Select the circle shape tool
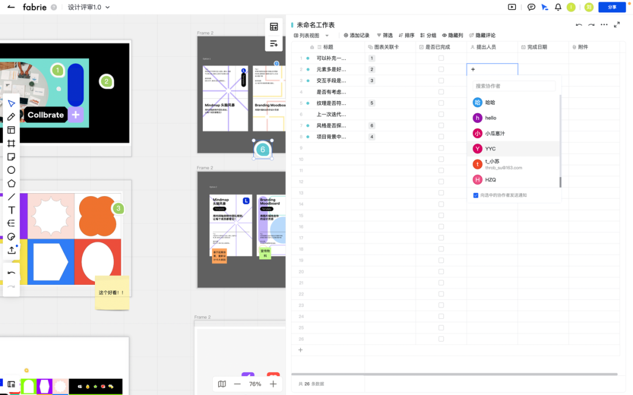The height and width of the screenshot is (395, 633). coord(11,170)
